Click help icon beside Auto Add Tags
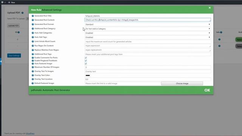This screenshot has width=242, height=136. point(33,37)
